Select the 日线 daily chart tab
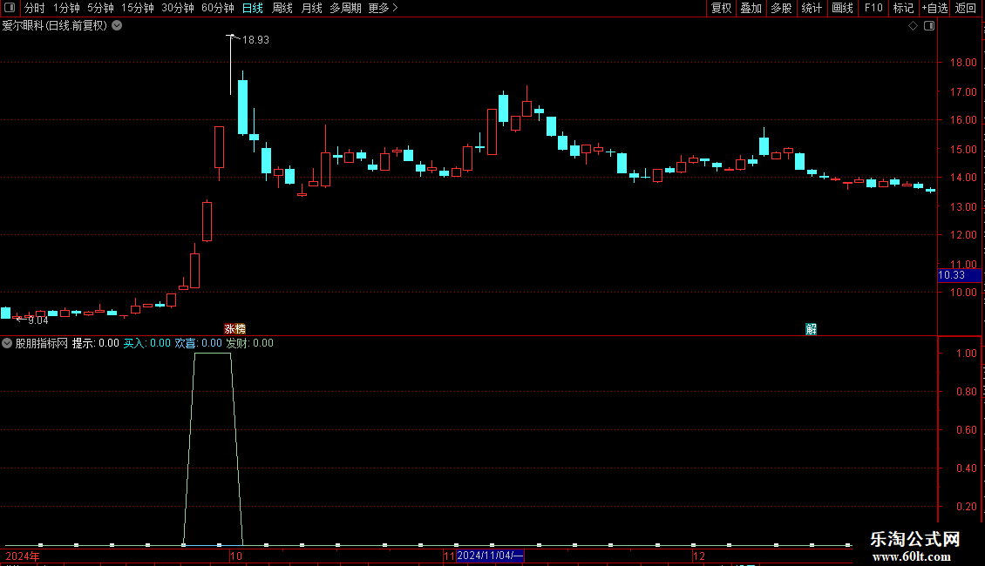Screen dimensions: 985x566 253,8
